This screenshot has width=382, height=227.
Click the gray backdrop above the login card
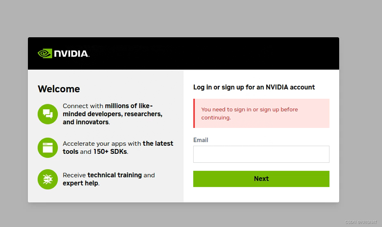[191, 18]
